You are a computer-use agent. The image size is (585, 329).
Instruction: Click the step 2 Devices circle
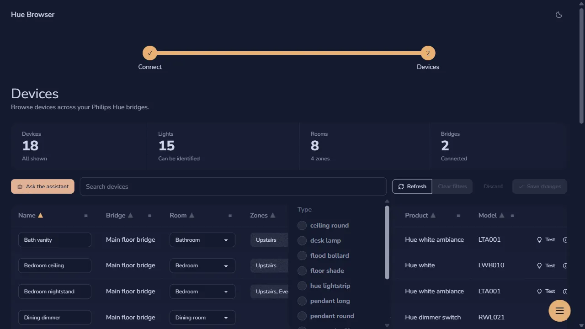[428, 53]
